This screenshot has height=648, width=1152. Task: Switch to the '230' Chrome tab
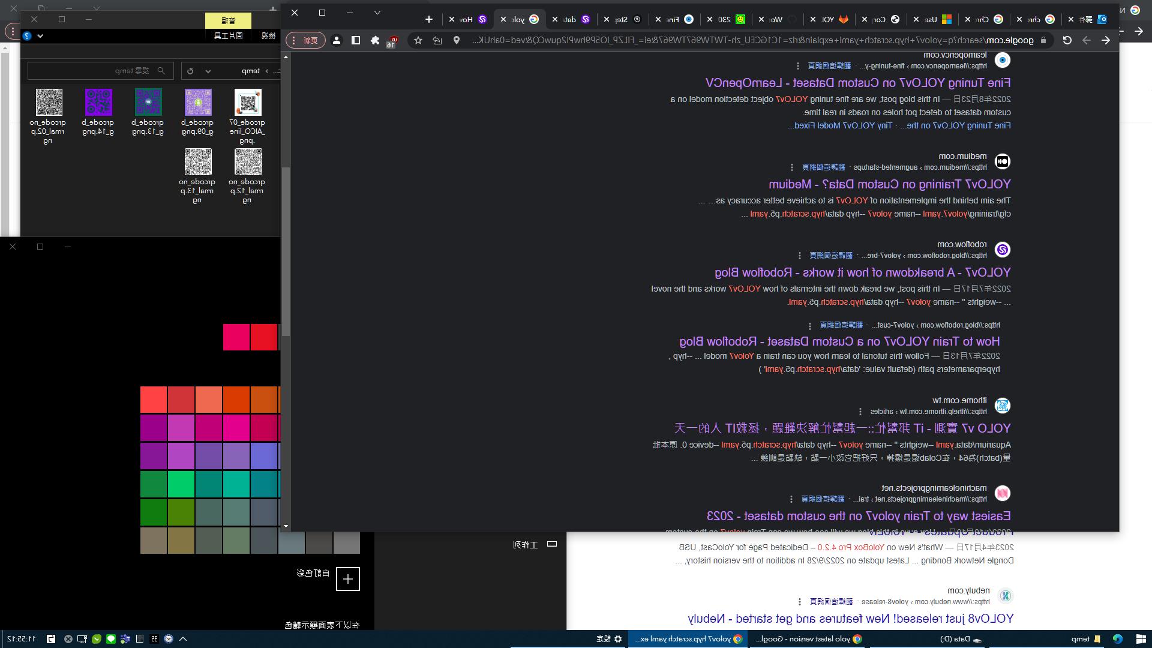[726, 19]
